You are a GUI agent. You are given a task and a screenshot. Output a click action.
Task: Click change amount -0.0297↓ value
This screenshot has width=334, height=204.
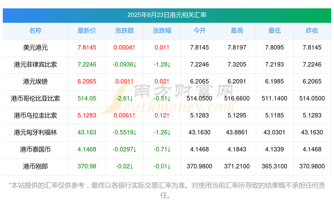click(x=124, y=149)
